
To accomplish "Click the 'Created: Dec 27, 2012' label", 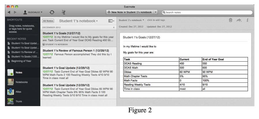I will pos(131,26).
